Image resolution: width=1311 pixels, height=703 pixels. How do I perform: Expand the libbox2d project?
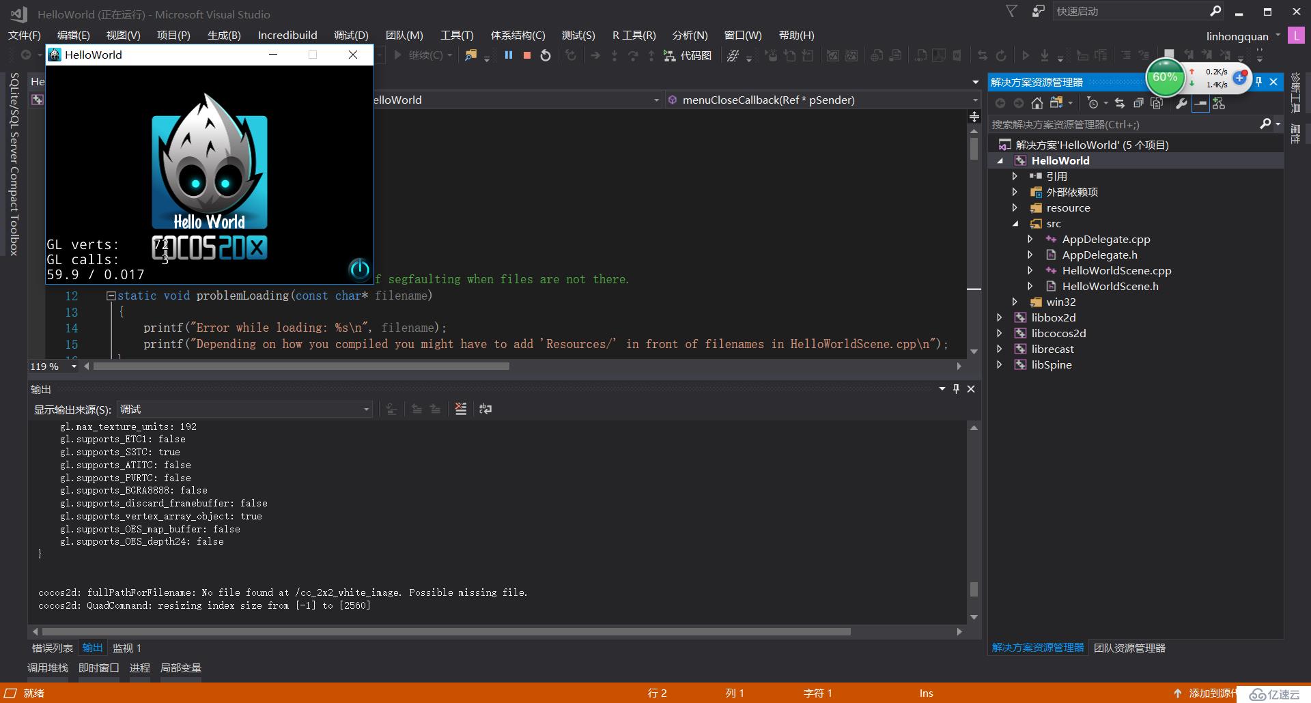(x=1000, y=317)
